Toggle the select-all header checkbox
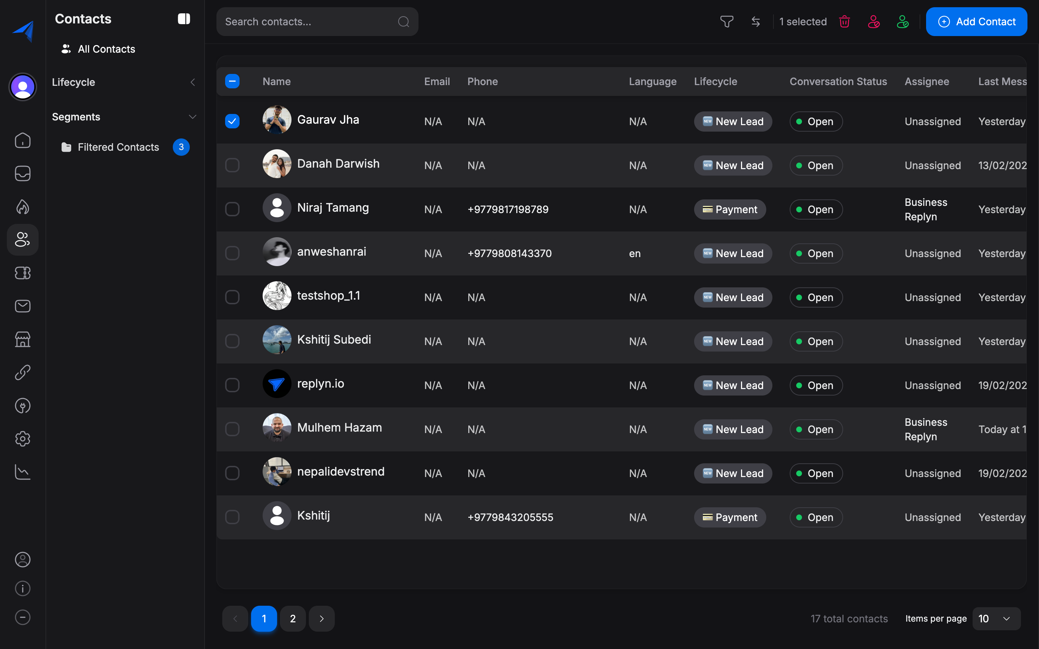The height and width of the screenshot is (649, 1039). 232,81
